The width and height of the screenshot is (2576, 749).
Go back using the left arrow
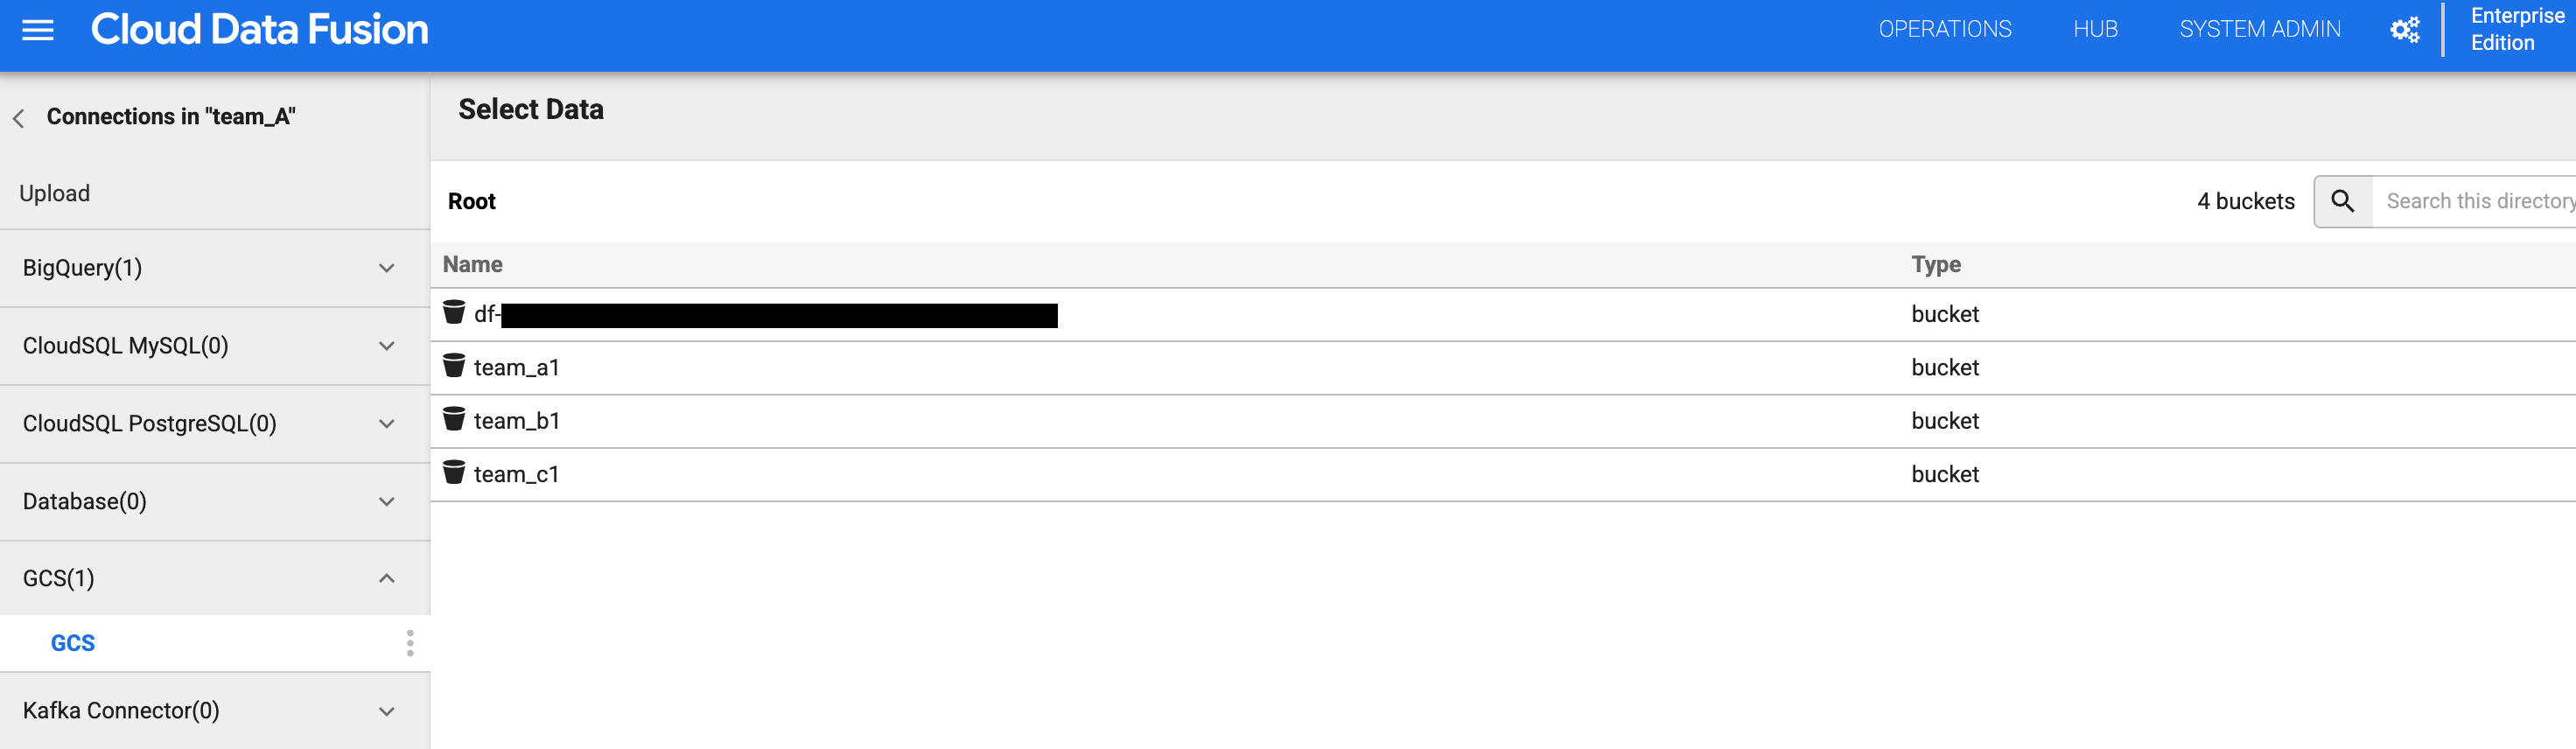pyautogui.click(x=19, y=118)
